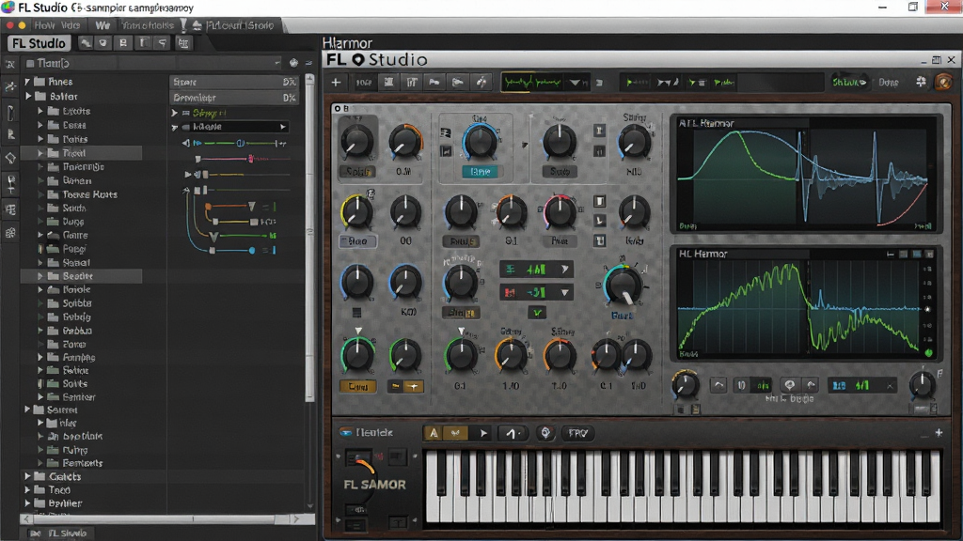Click the flag icon in Harmor toolbar
Screen dimensions: 963x541
pos(434,83)
